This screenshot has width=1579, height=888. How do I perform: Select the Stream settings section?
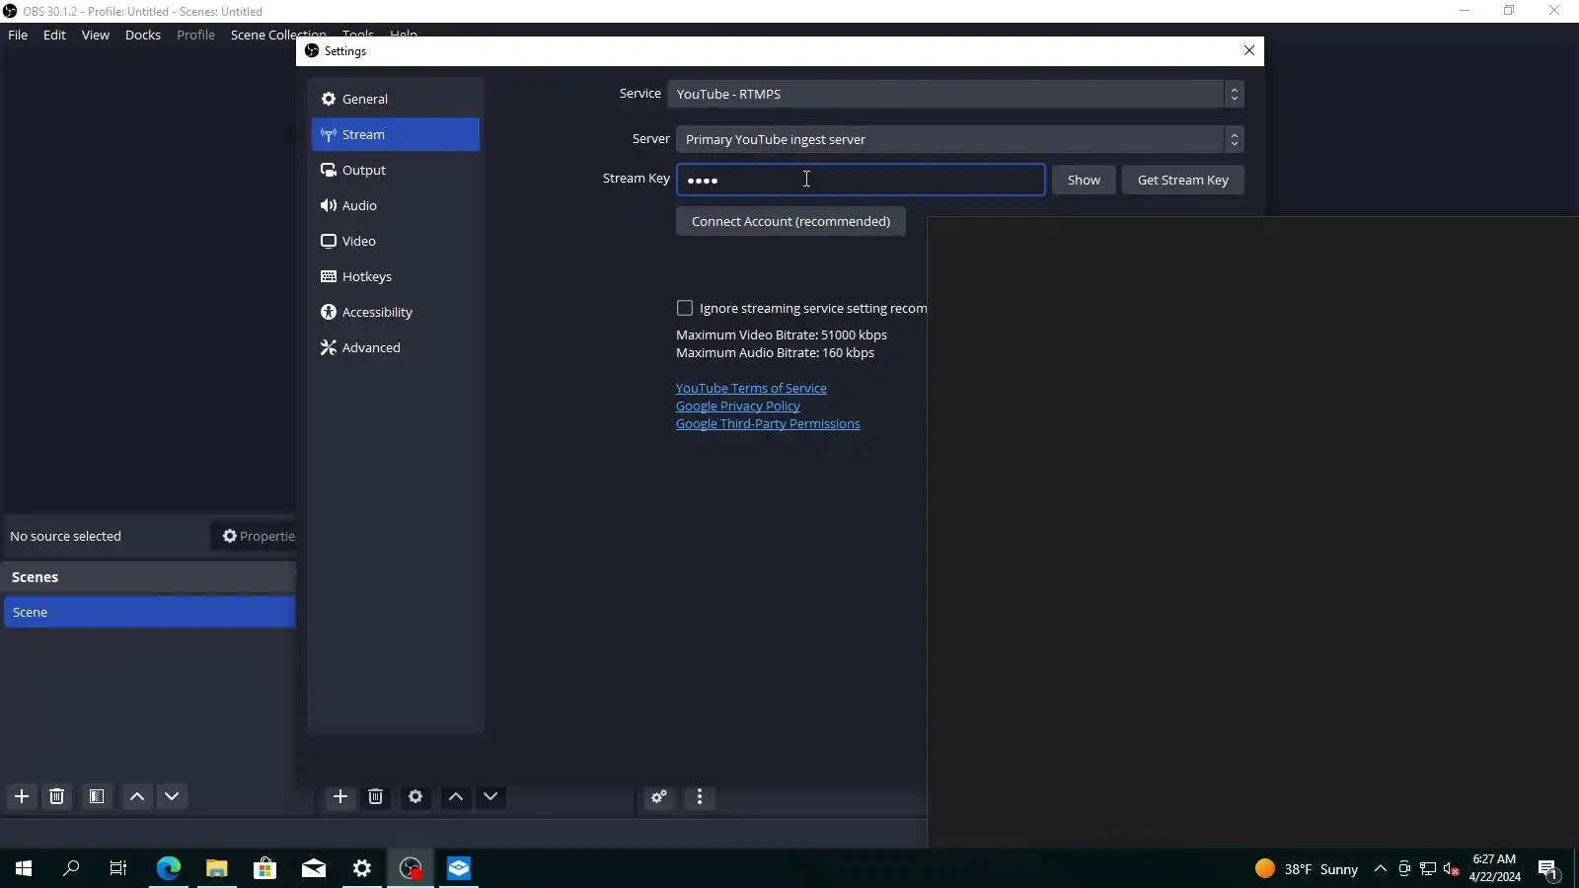tap(396, 134)
